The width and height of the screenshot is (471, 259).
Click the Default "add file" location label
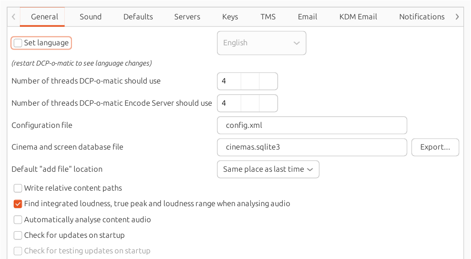point(57,169)
